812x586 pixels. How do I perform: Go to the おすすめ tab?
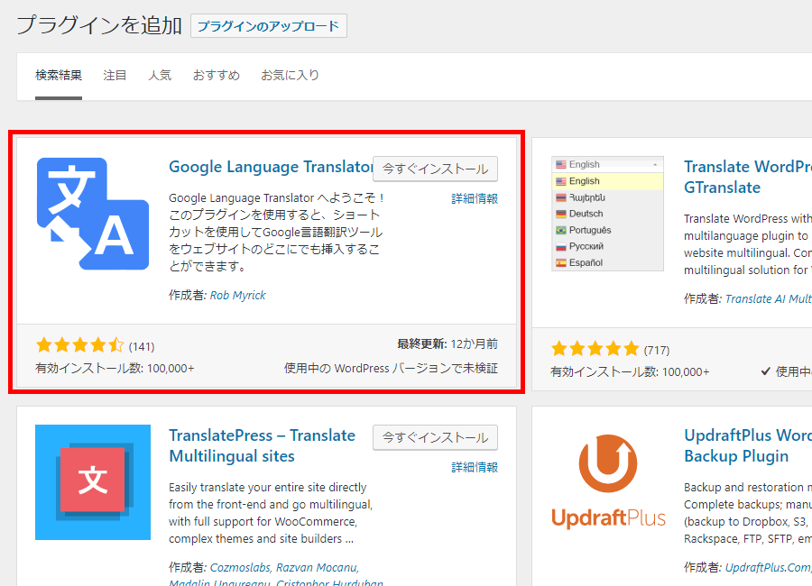click(216, 76)
